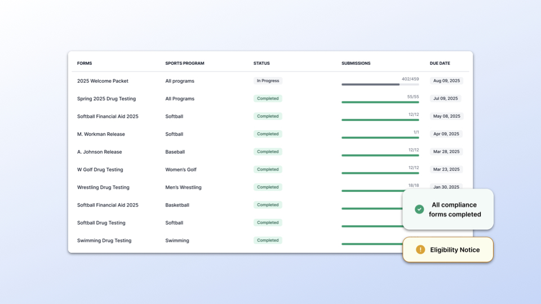Sort by the Due Date column header
This screenshot has height=304, width=541.
point(440,63)
